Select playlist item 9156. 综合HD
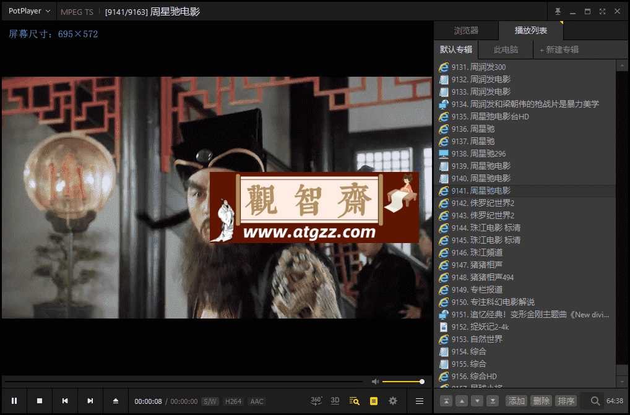This screenshot has height=415, width=630. (x=525, y=377)
